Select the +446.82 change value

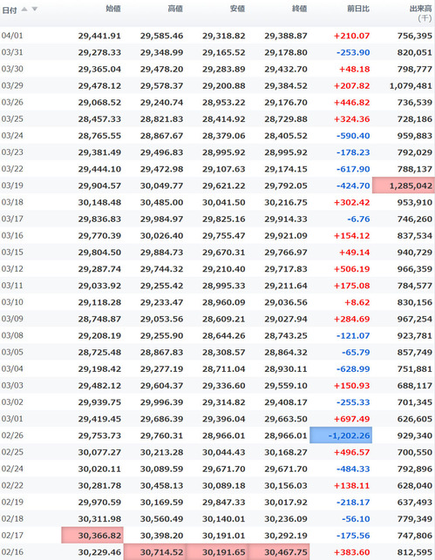coord(351,103)
